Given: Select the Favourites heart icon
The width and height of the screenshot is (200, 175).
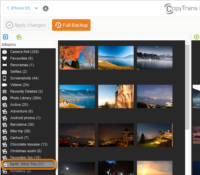Looking at the screenshot, I should click(x=5, y=58).
